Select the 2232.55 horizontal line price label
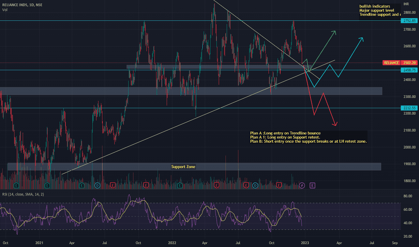 pos(409,108)
